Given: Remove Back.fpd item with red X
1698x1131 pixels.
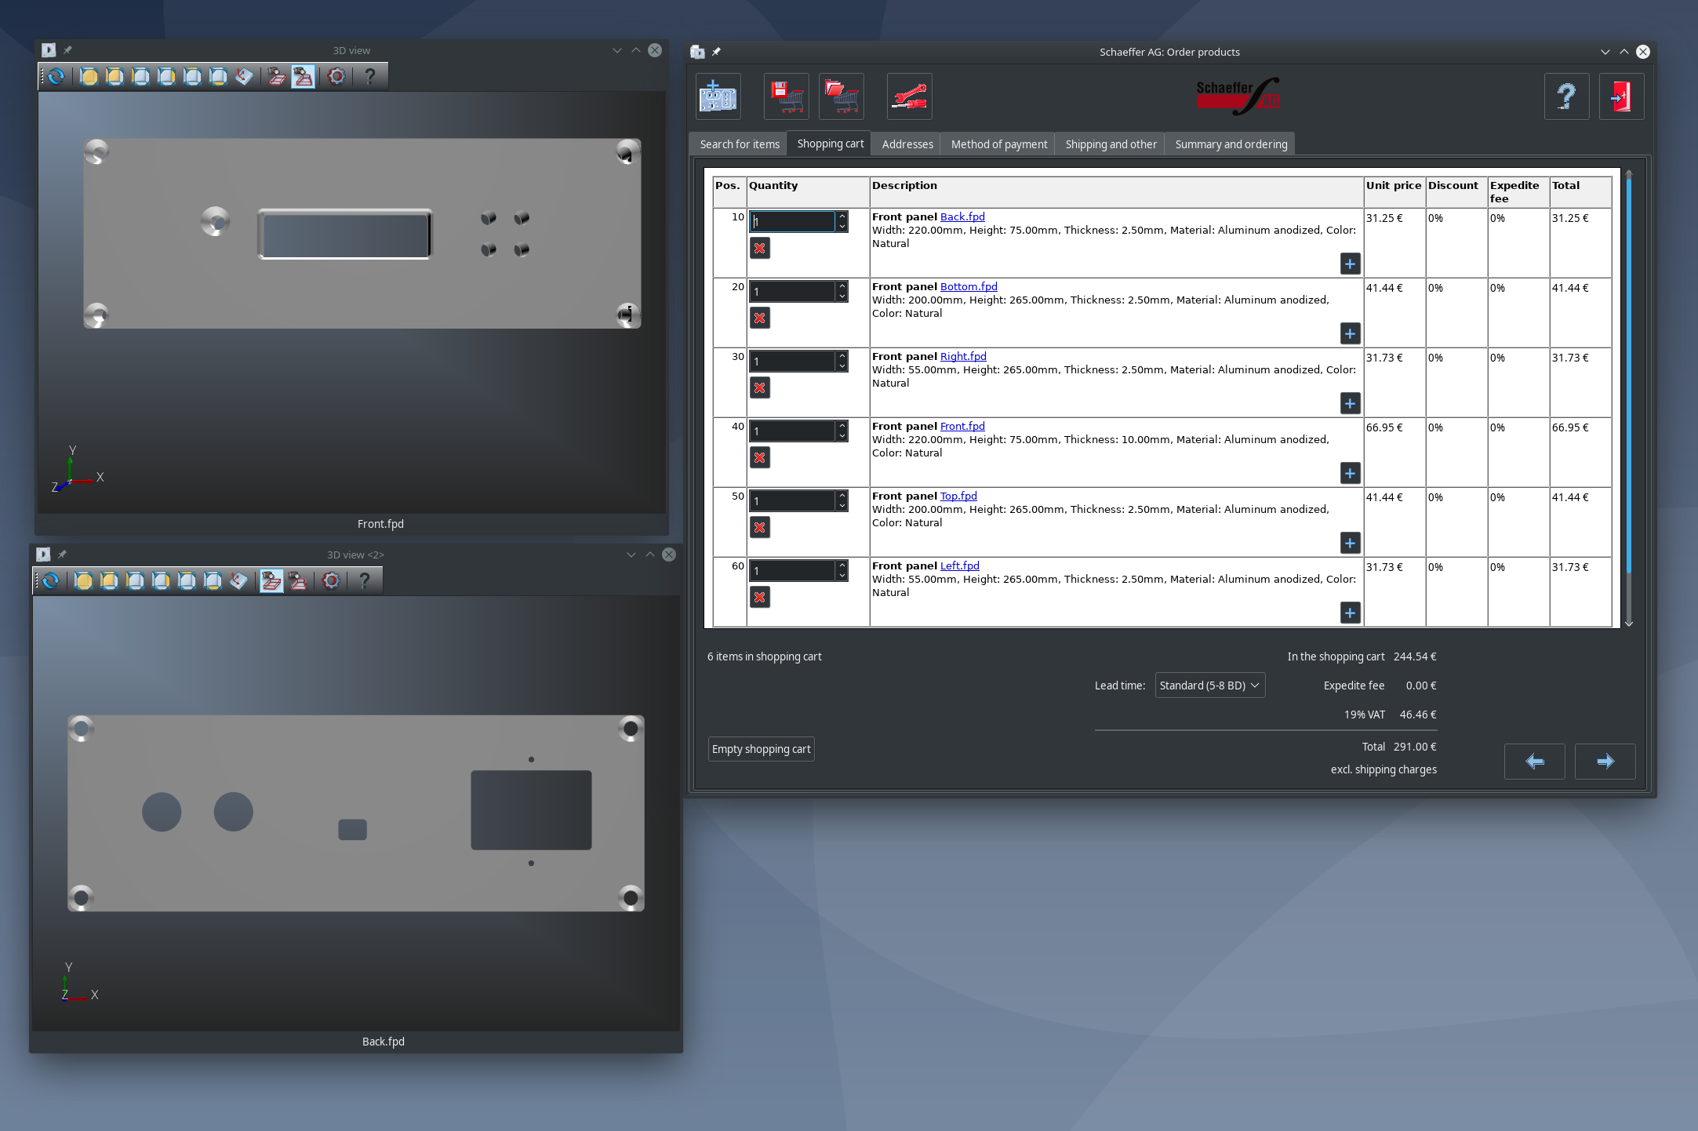Looking at the screenshot, I should pos(759,249).
